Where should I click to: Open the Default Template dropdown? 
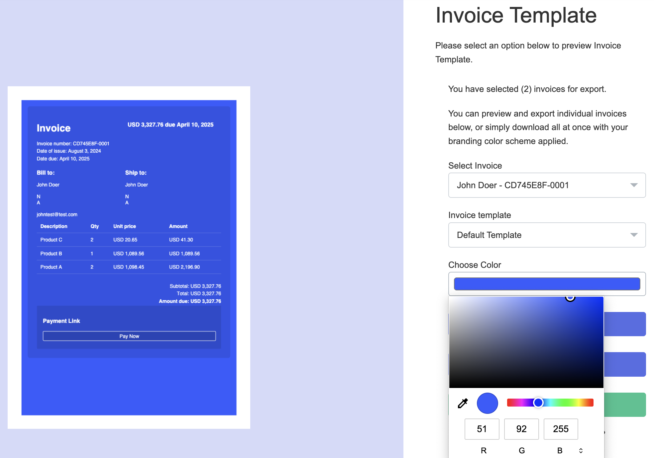click(x=547, y=235)
